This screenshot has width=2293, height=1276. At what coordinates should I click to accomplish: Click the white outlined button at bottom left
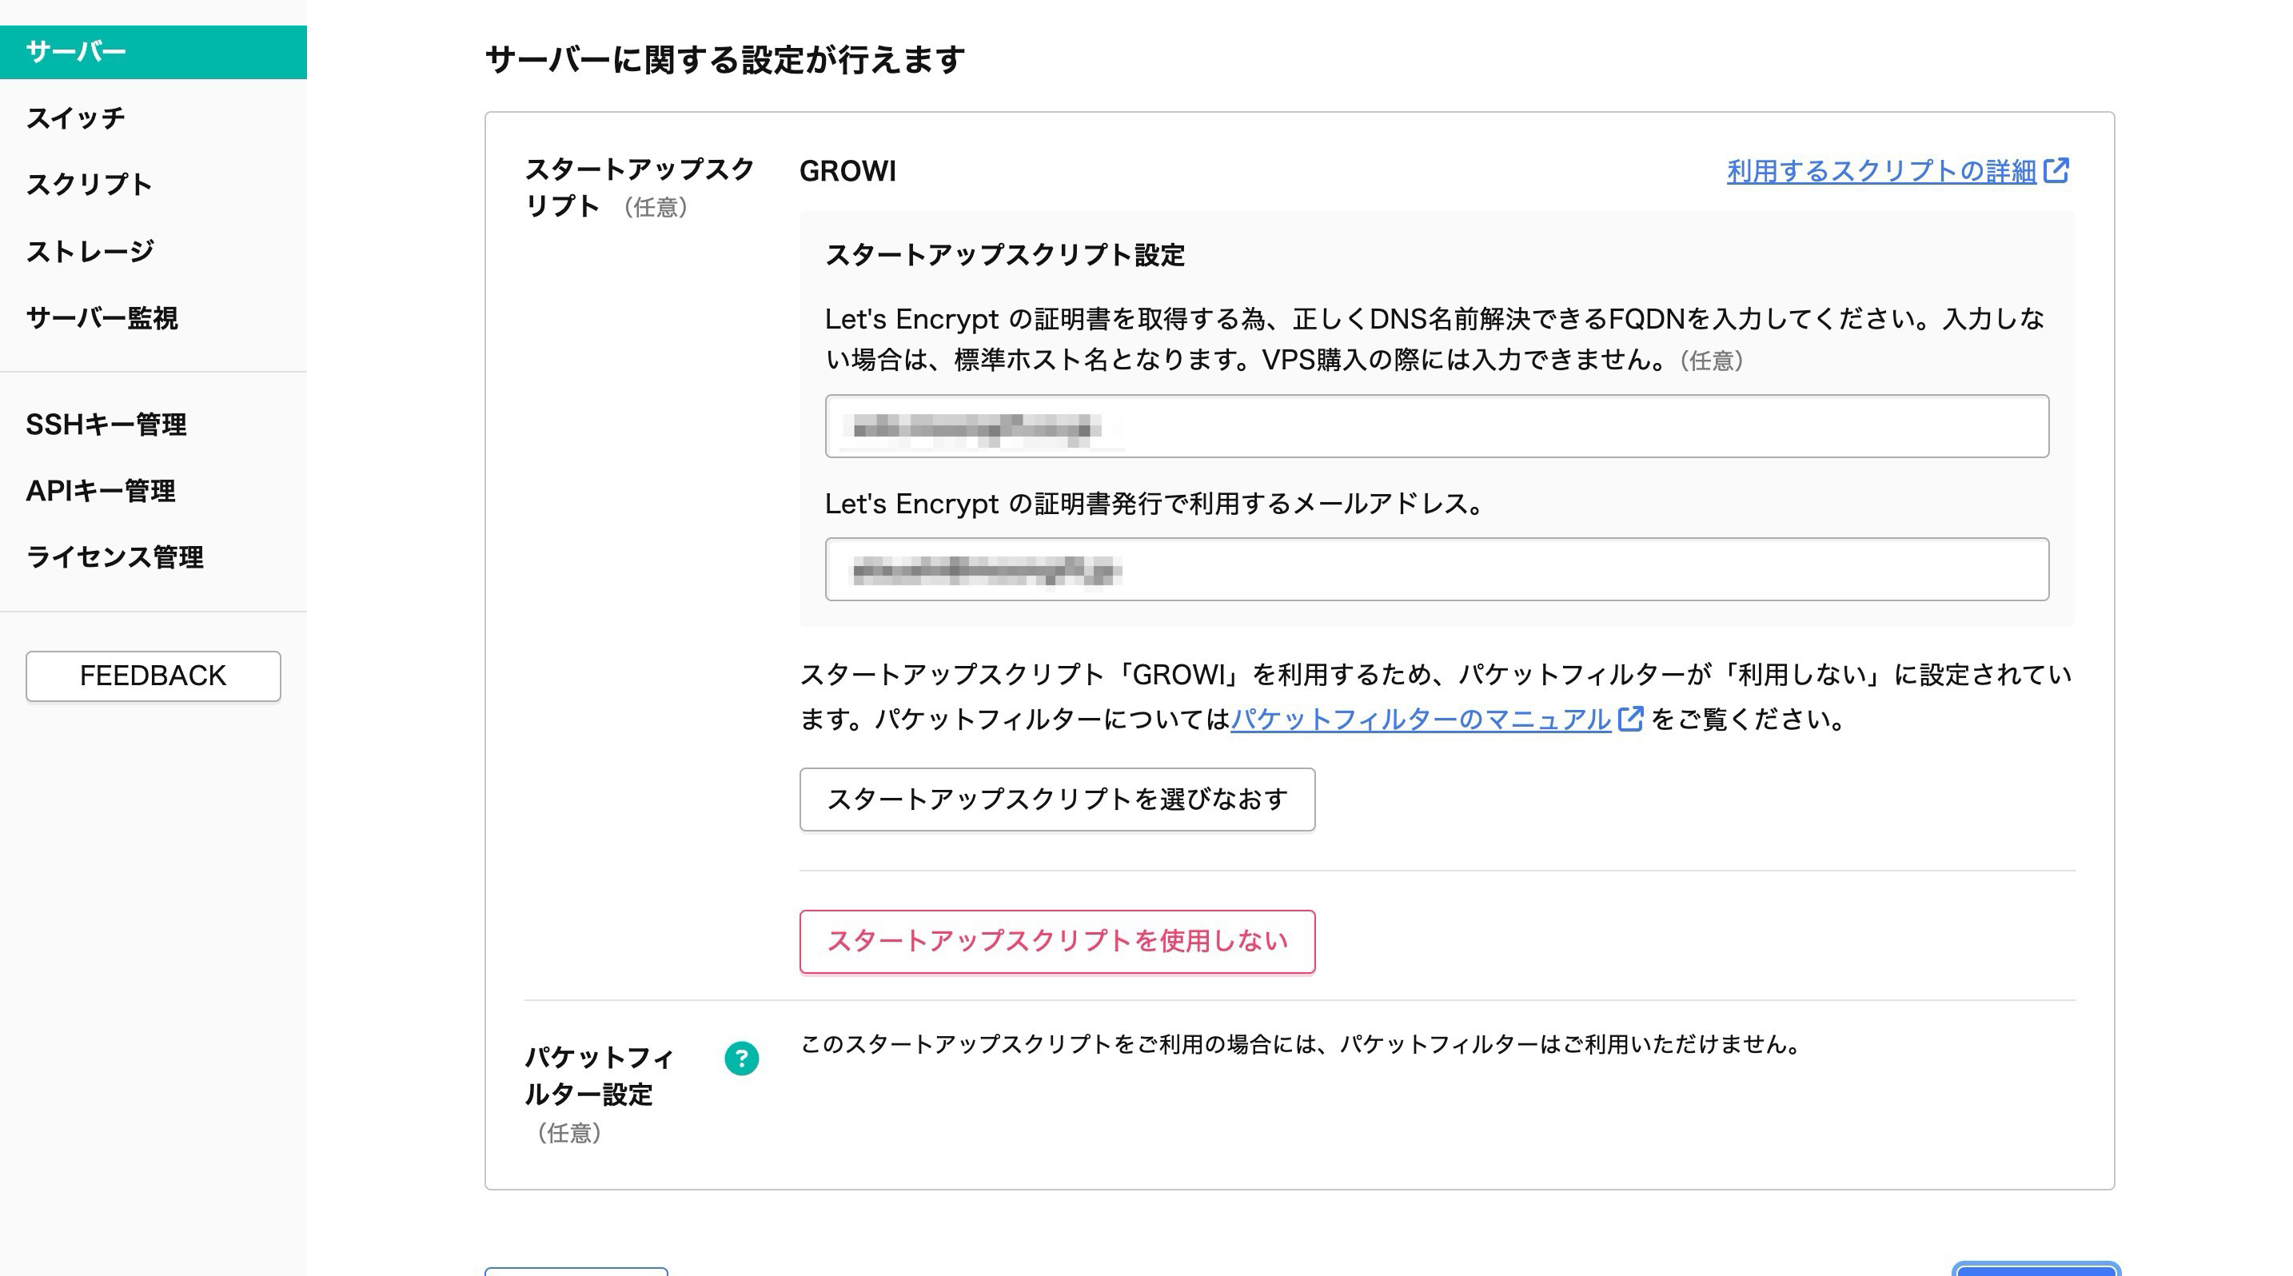[576, 1271]
